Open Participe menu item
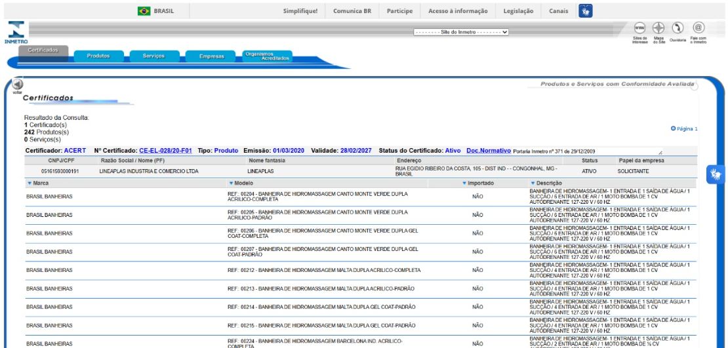Image resolution: width=728 pixels, height=348 pixels. pos(400,11)
